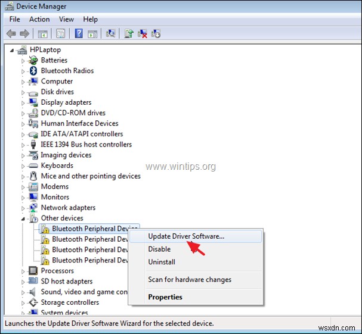Expand the Batteries node arrow
The width and height of the screenshot is (362, 334).
pos(23,61)
